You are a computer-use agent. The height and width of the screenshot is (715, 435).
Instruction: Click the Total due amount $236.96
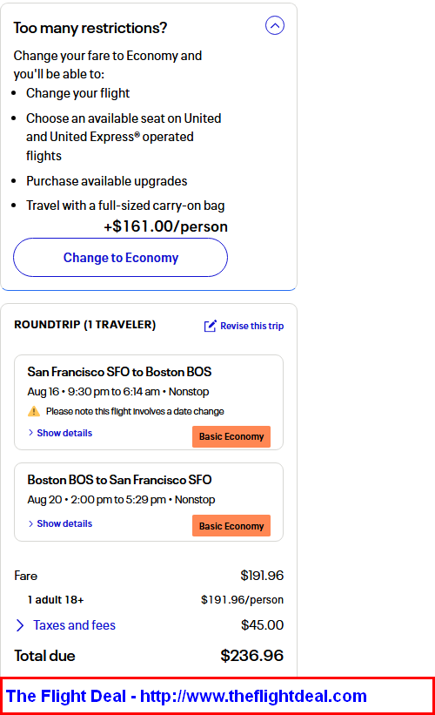click(252, 656)
